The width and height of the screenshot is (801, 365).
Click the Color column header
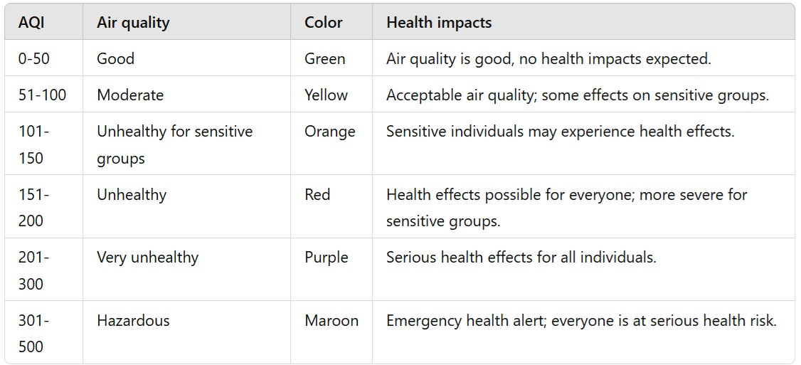[324, 22]
